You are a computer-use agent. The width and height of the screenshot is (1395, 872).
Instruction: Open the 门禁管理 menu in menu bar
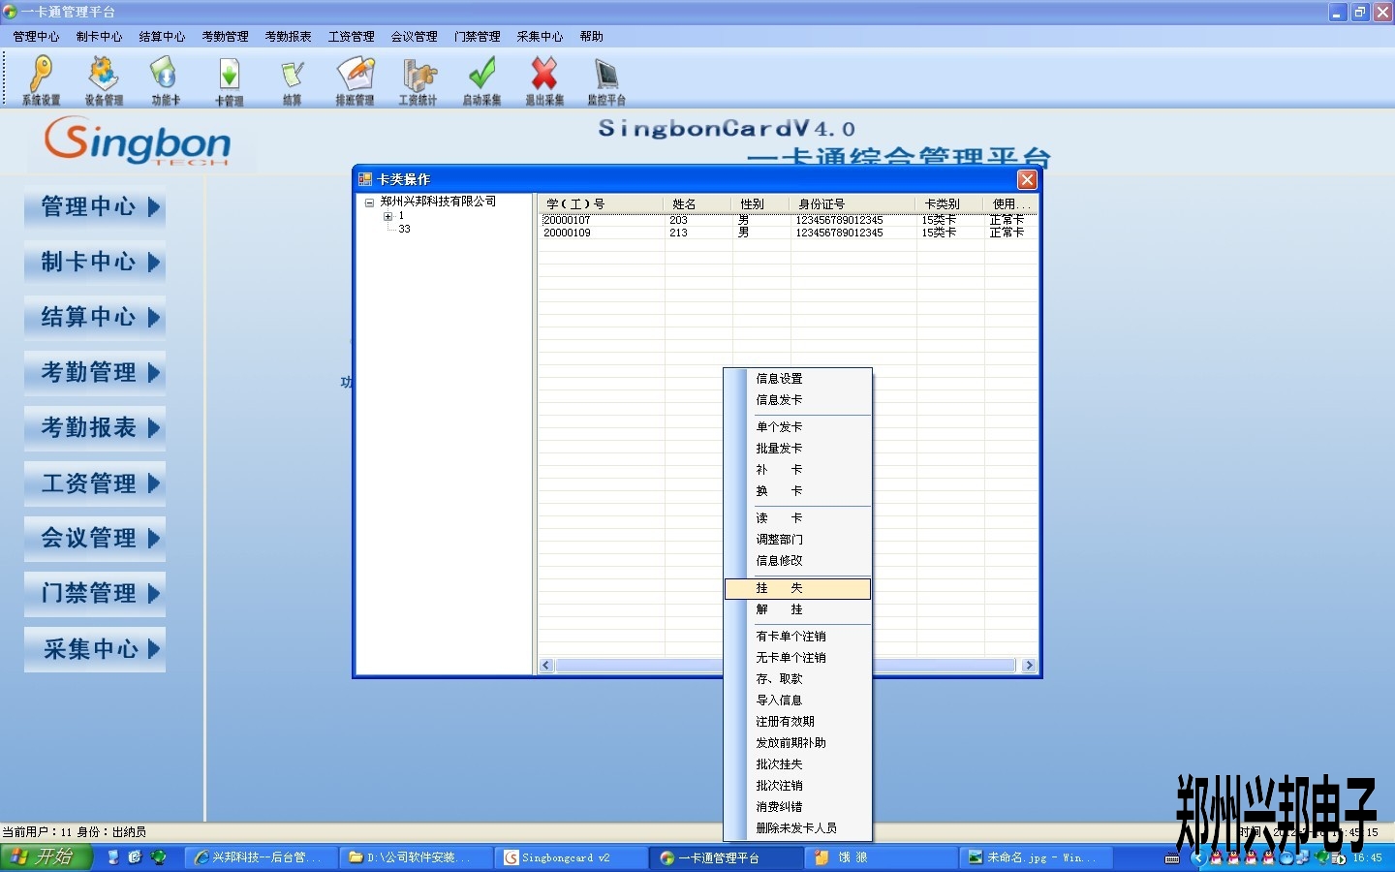477,37
